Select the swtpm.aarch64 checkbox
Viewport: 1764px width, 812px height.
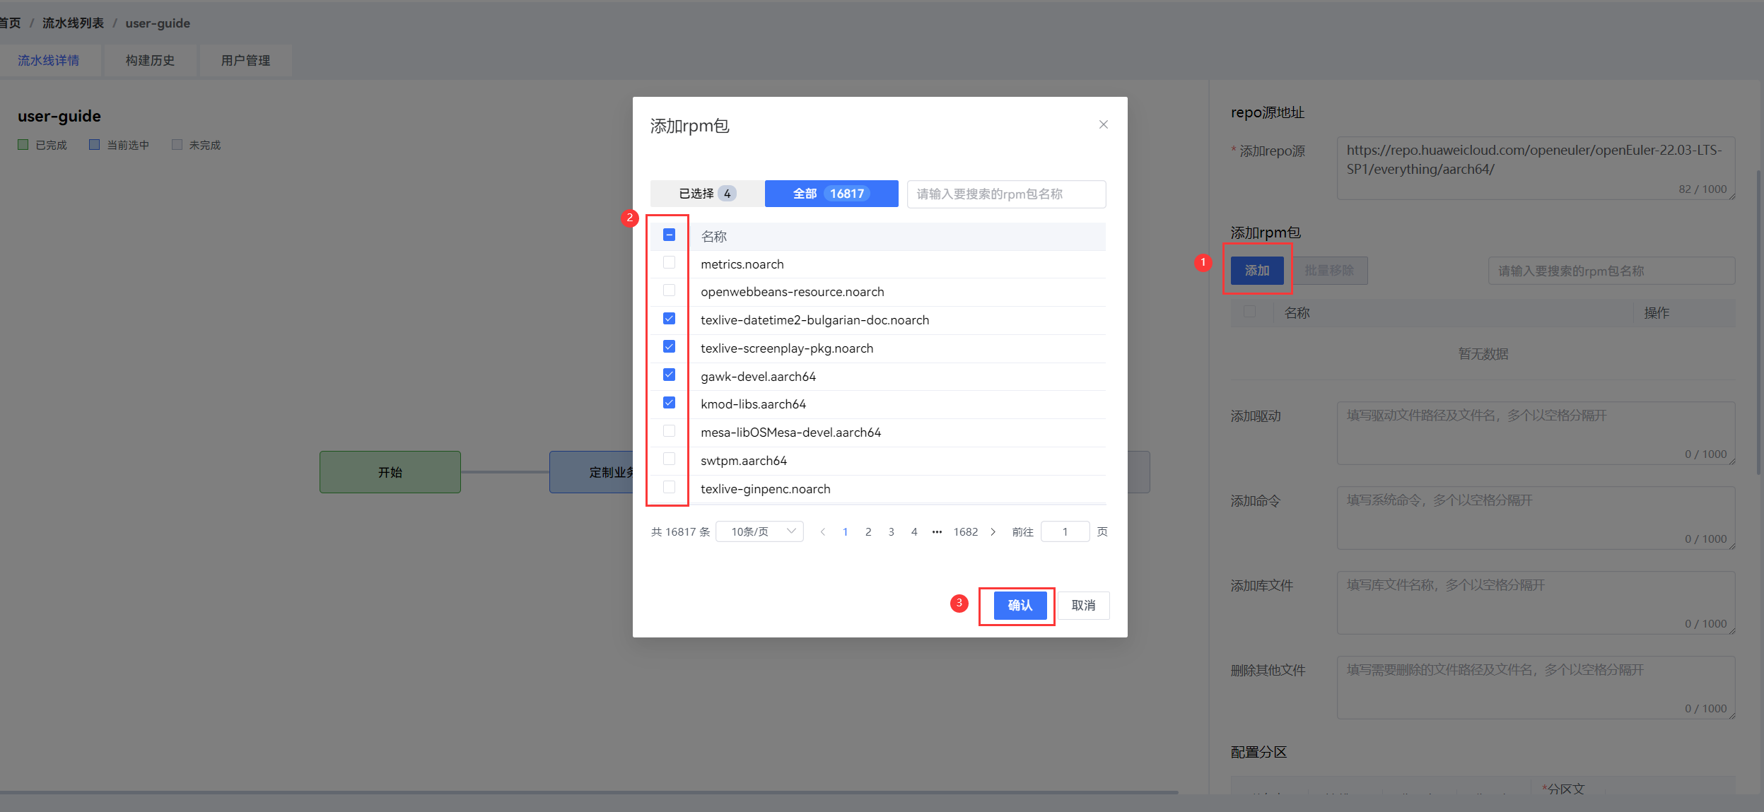click(x=669, y=459)
